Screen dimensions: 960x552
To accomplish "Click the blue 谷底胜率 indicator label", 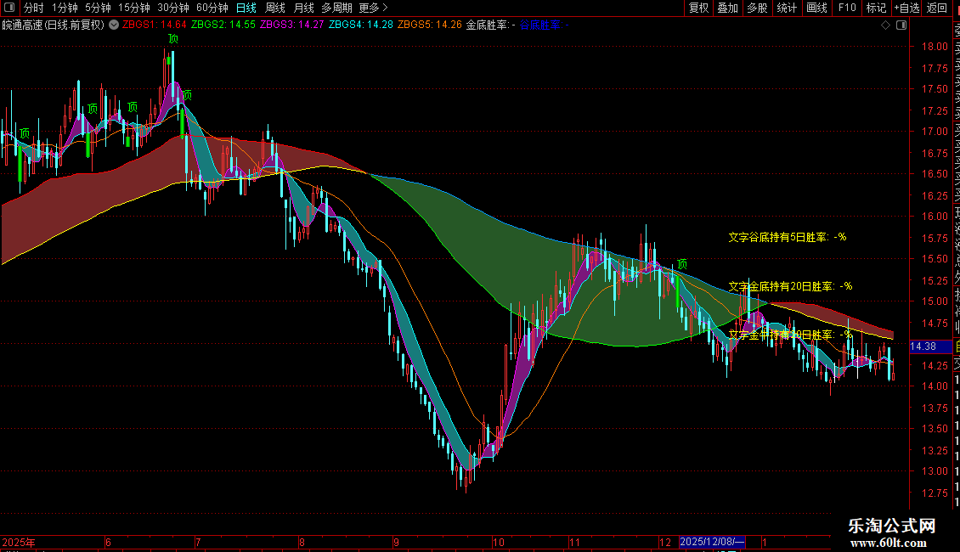I will pyautogui.click(x=544, y=25).
